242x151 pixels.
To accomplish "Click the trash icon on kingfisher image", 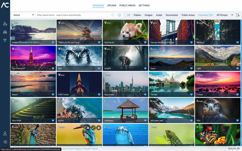I will coord(99,128).
